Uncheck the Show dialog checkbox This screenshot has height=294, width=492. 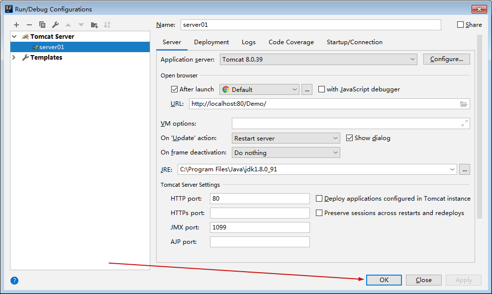pyautogui.click(x=349, y=138)
